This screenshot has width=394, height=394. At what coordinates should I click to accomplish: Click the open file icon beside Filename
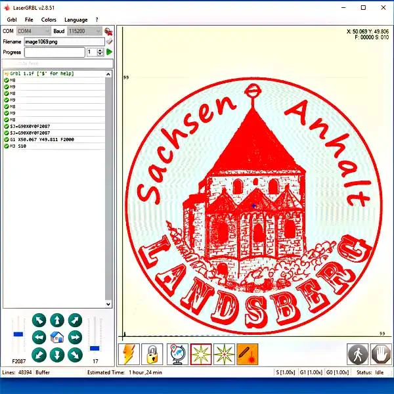(x=109, y=41)
